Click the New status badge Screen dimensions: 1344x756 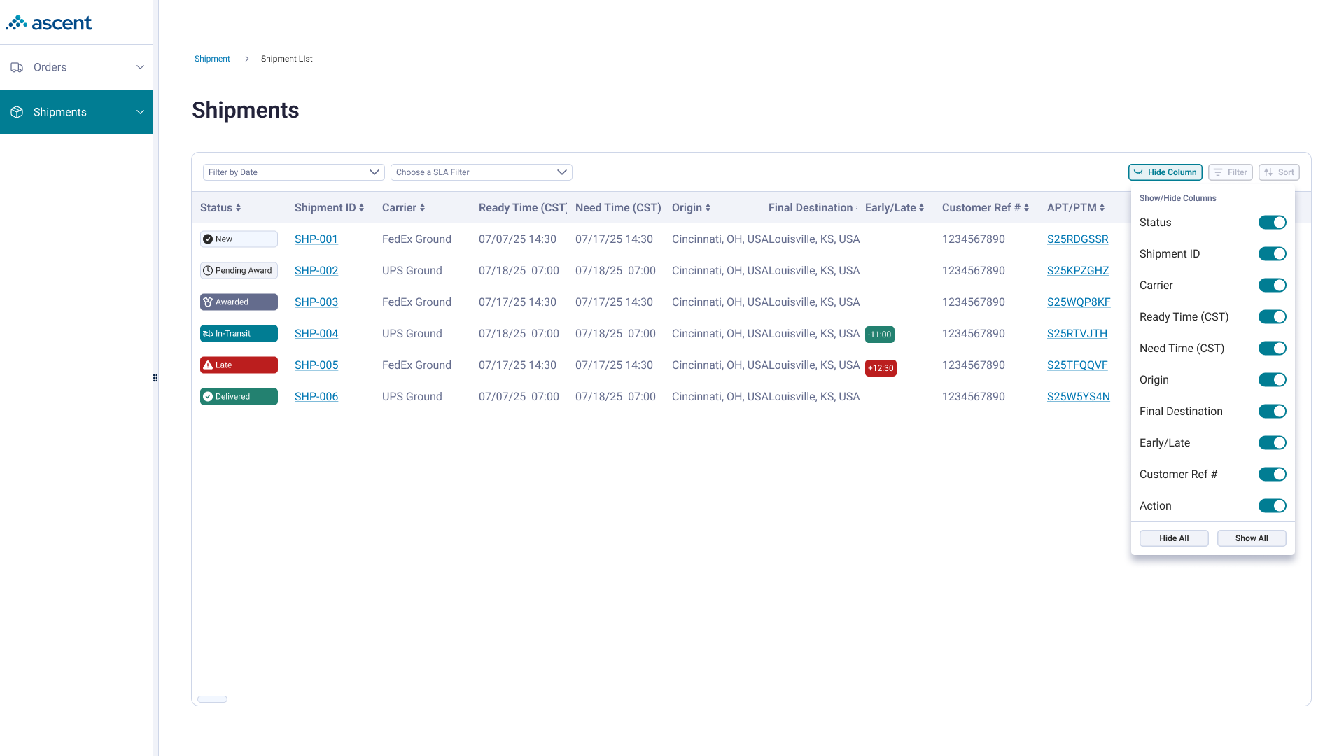pos(239,239)
